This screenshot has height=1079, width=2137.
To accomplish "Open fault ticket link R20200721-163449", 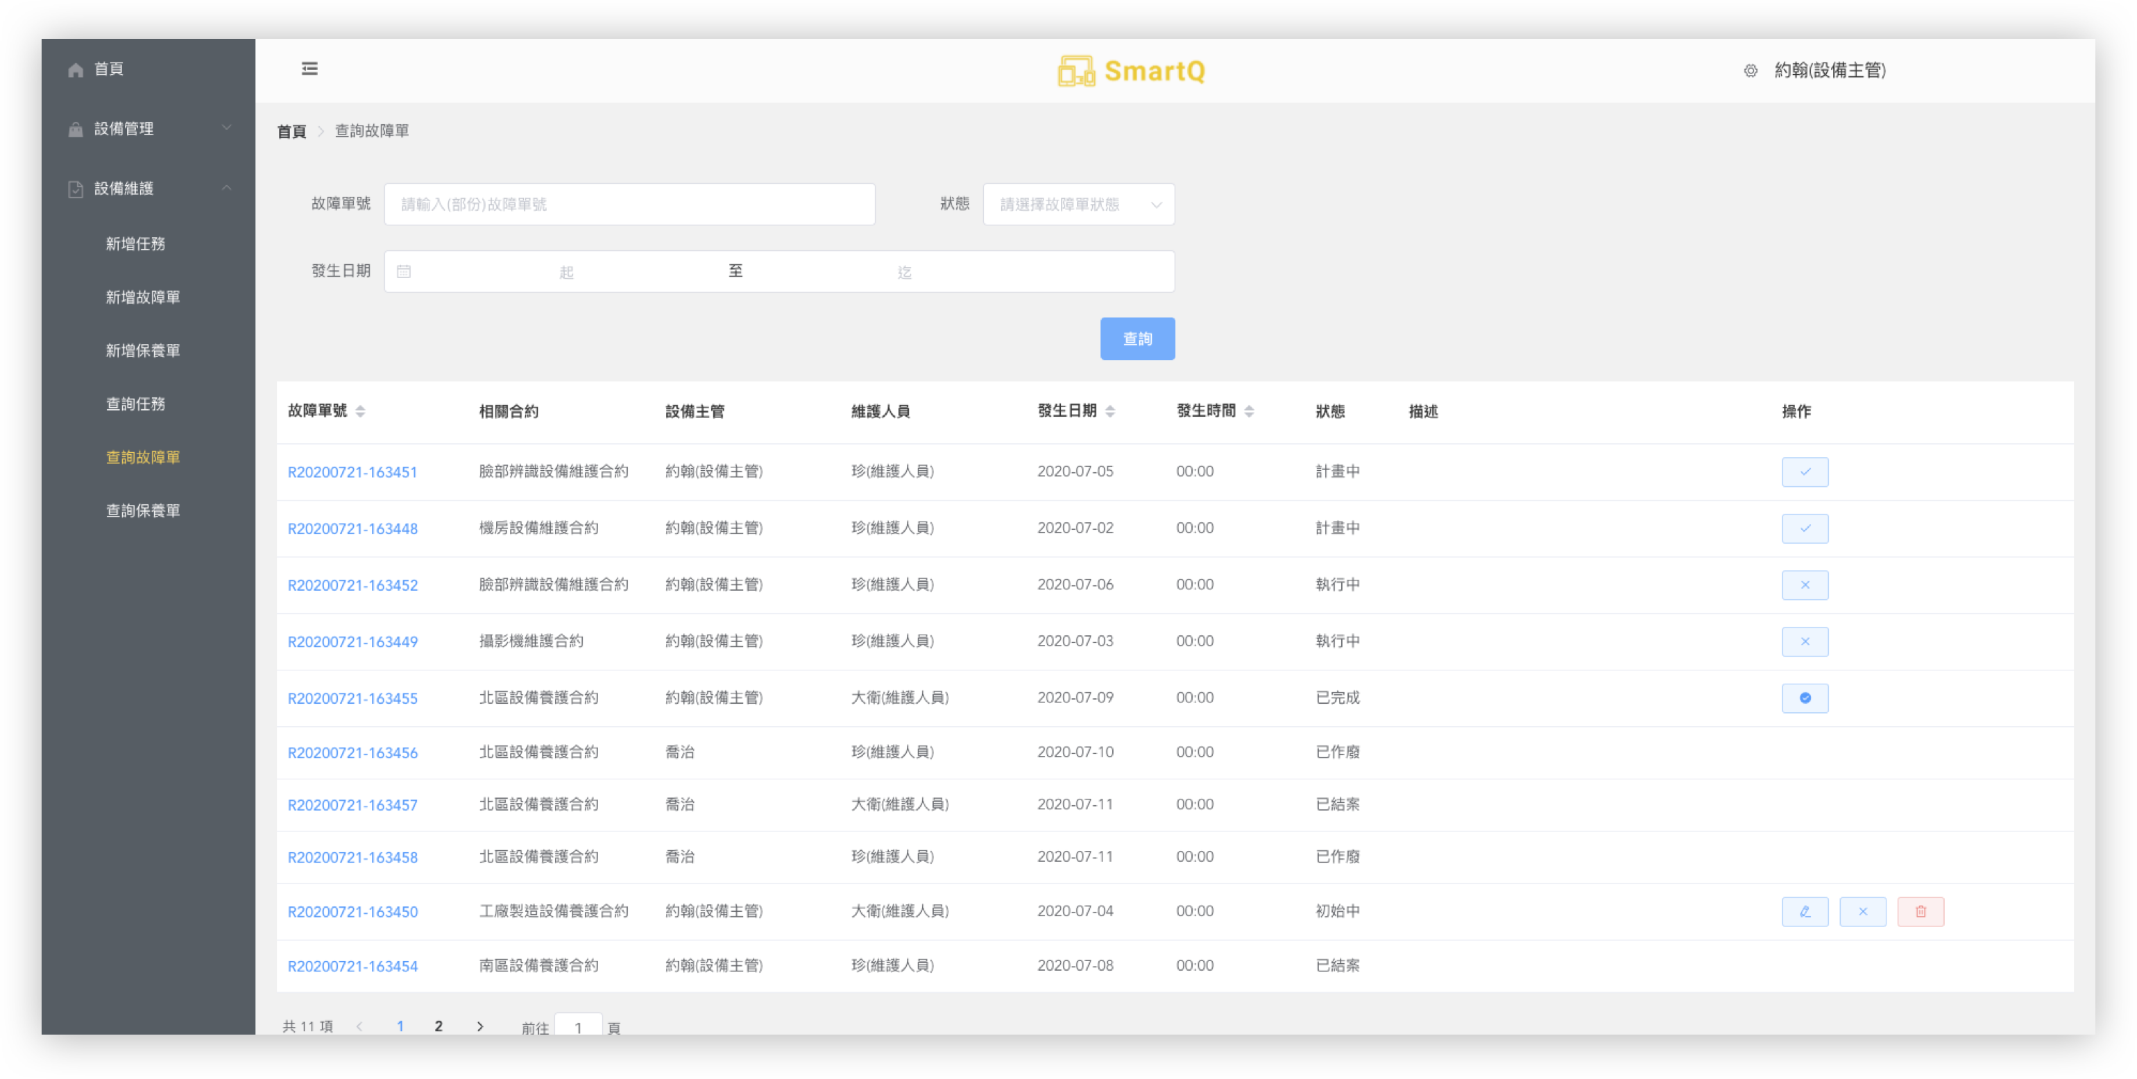I will pyautogui.click(x=352, y=642).
